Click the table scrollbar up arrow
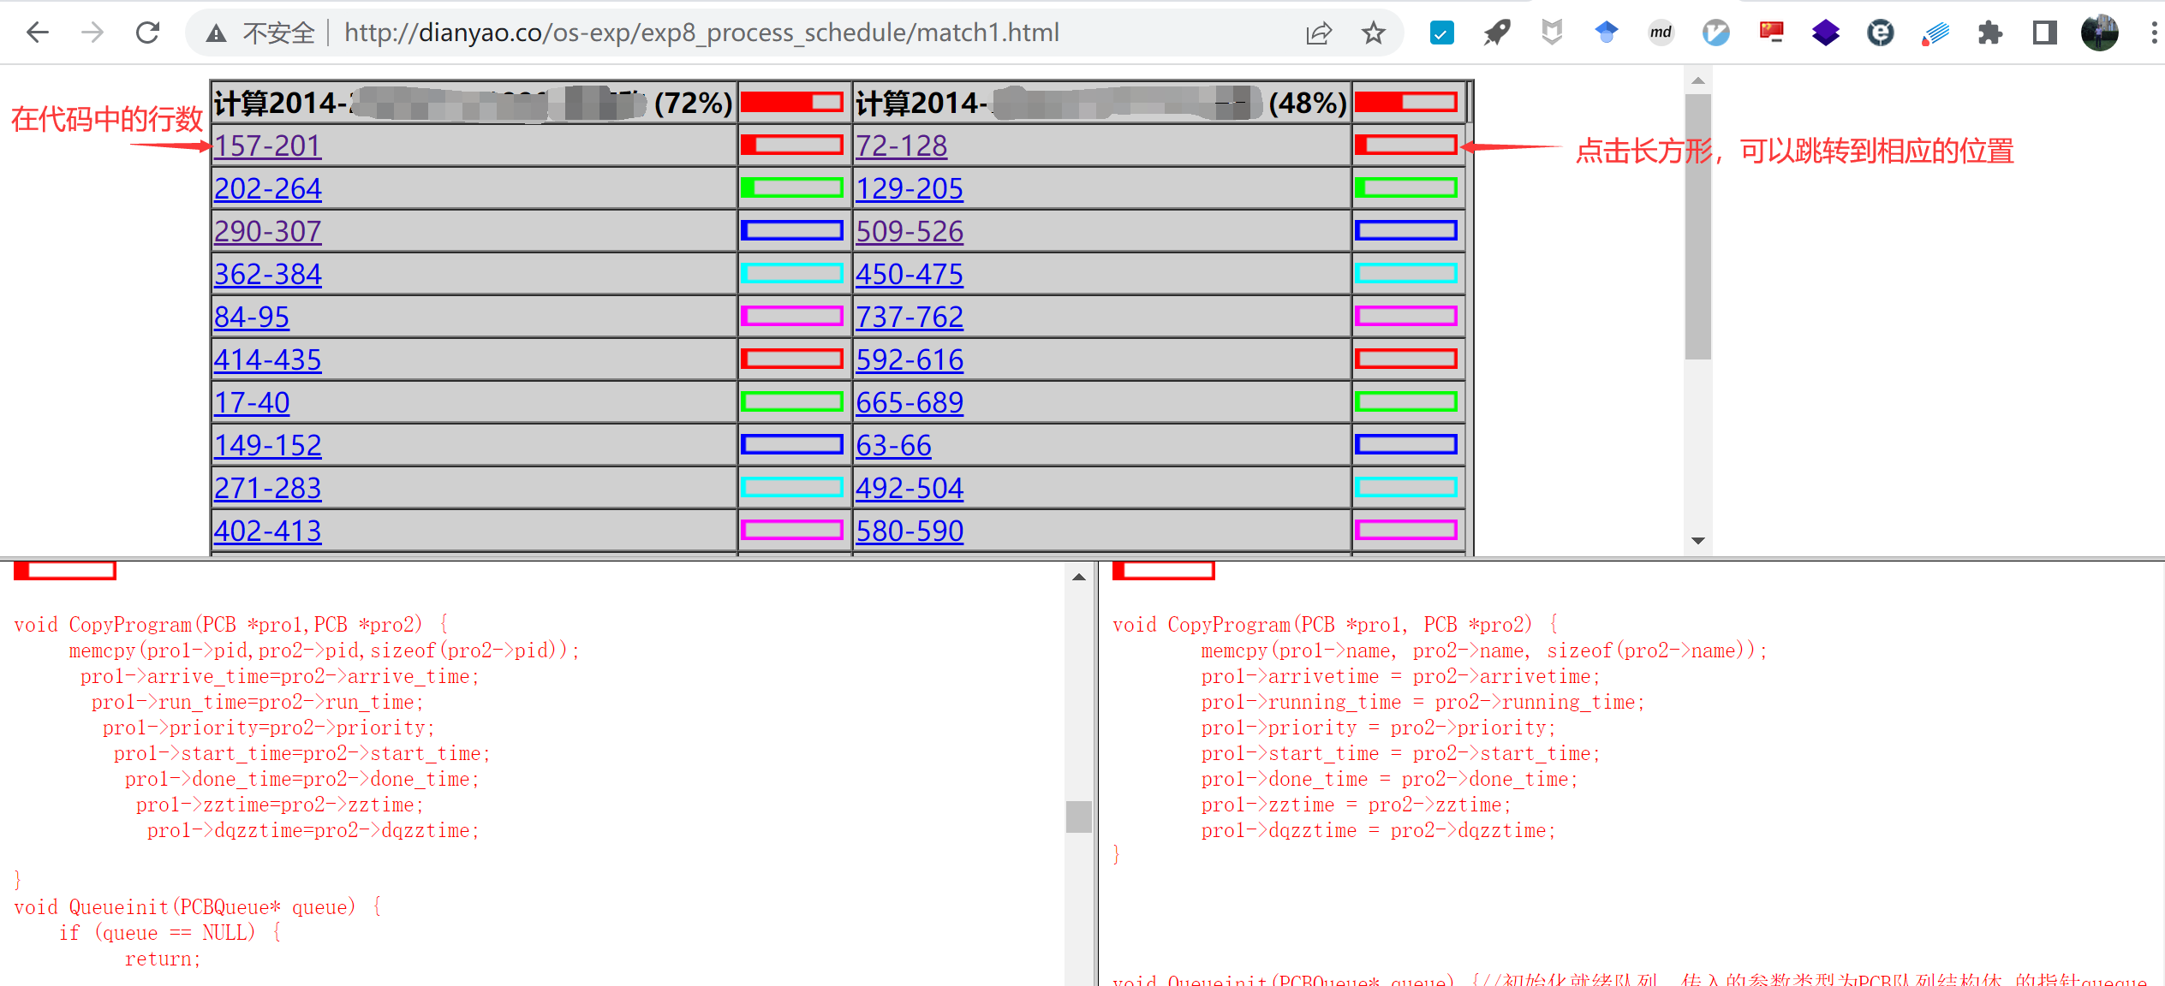Image resolution: width=2165 pixels, height=986 pixels. coord(1697,80)
